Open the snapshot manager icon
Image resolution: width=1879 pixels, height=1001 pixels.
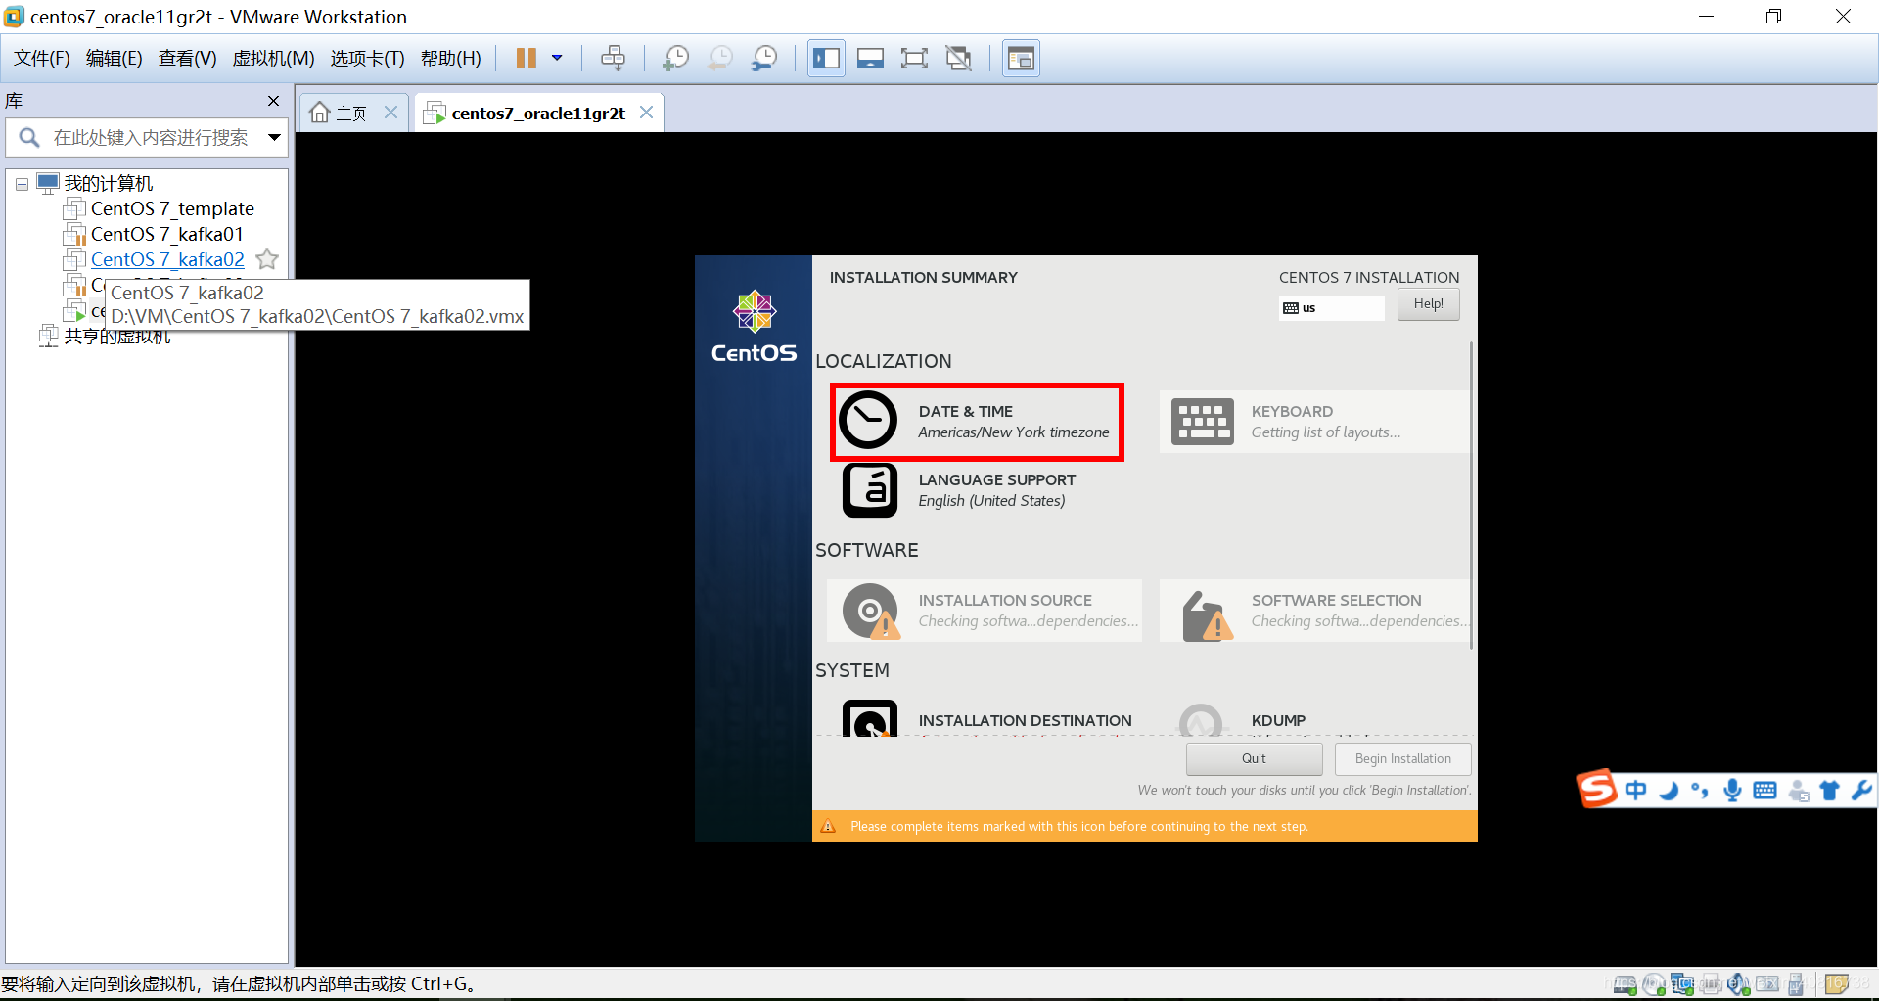click(764, 59)
